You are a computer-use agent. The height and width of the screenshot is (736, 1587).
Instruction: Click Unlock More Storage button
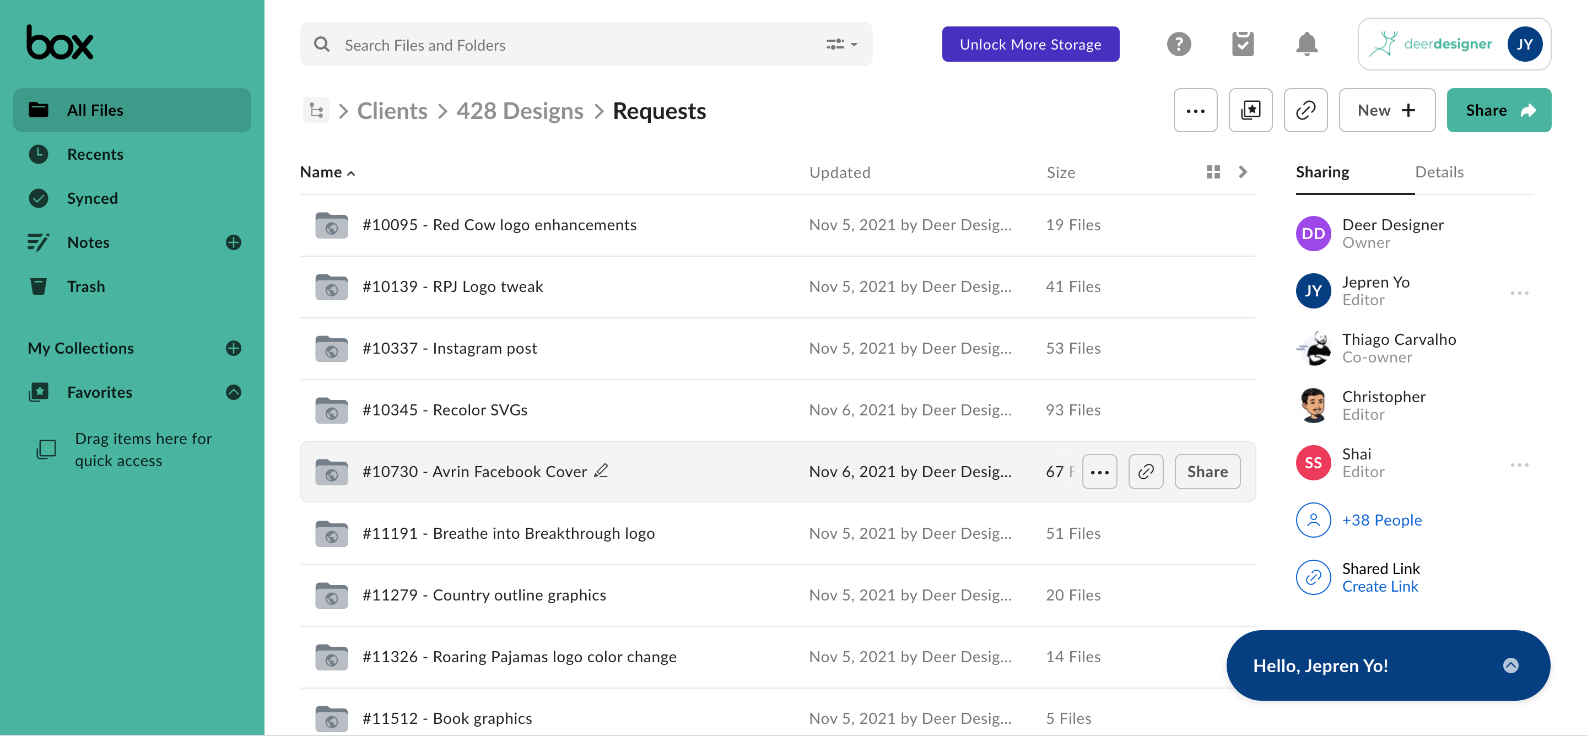click(1030, 44)
